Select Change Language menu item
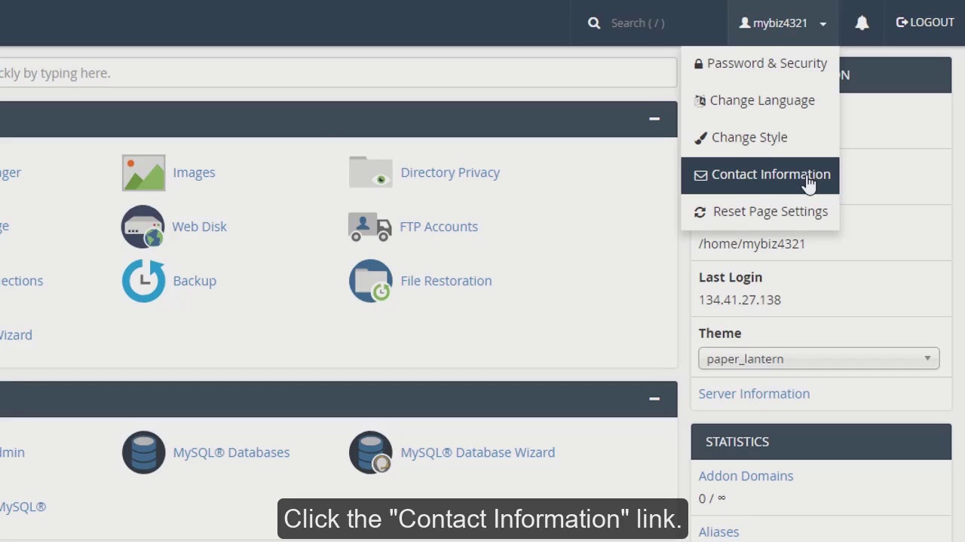The height and width of the screenshot is (542, 965). point(760,100)
